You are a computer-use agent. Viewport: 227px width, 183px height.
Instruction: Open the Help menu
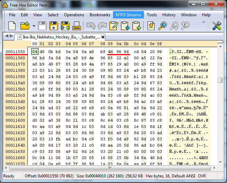[x=206, y=15]
